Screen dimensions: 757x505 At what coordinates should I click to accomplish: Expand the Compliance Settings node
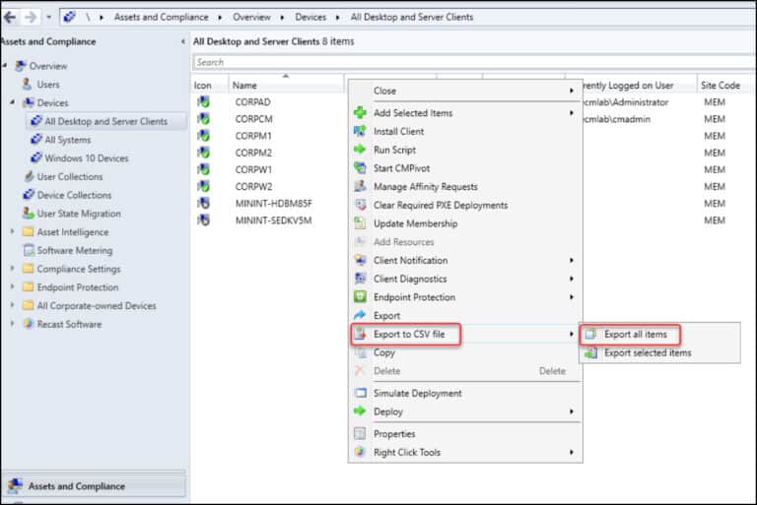click(13, 268)
